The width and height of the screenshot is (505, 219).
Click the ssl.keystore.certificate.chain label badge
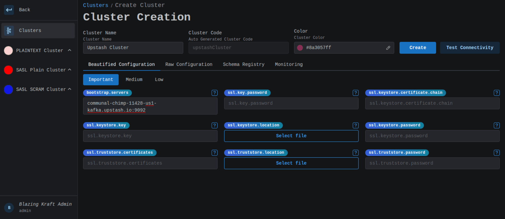(x=406, y=93)
